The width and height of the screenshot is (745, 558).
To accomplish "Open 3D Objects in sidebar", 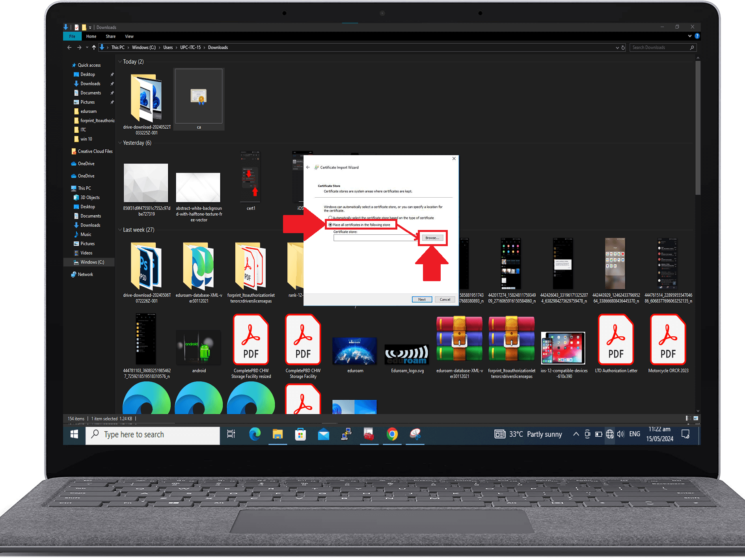I will click(90, 198).
